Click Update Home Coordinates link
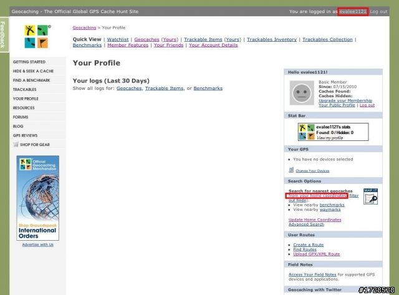Viewport: 399px width, 295px height. [315, 220]
